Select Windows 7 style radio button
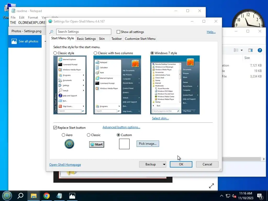Image resolution: width=268 pixels, height=201 pixels. [x=152, y=53]
